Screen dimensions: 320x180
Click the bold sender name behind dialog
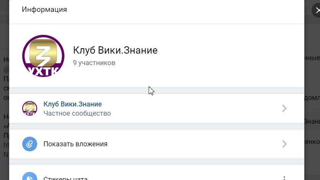coord(5,59)
